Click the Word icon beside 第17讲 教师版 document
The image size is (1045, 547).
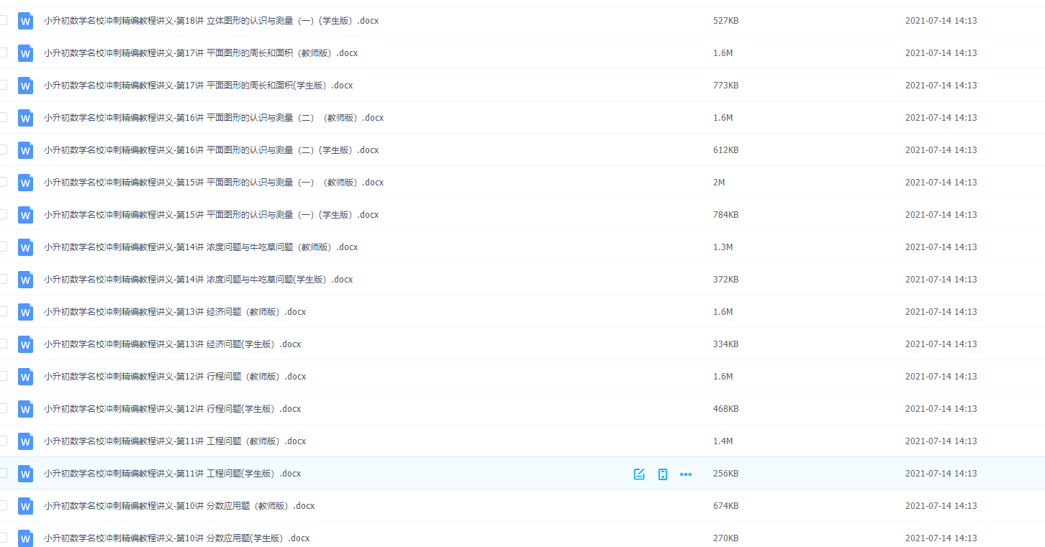[25, 53]
